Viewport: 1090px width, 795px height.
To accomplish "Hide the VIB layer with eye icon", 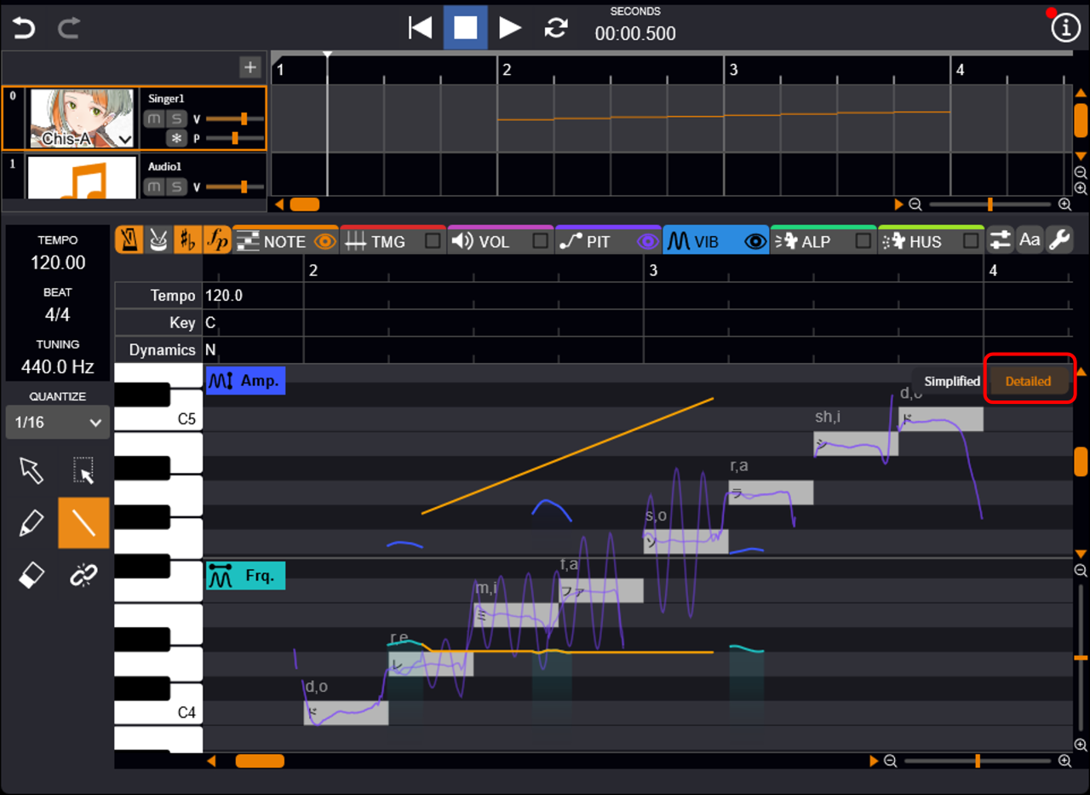I will (x=755, y=241).
